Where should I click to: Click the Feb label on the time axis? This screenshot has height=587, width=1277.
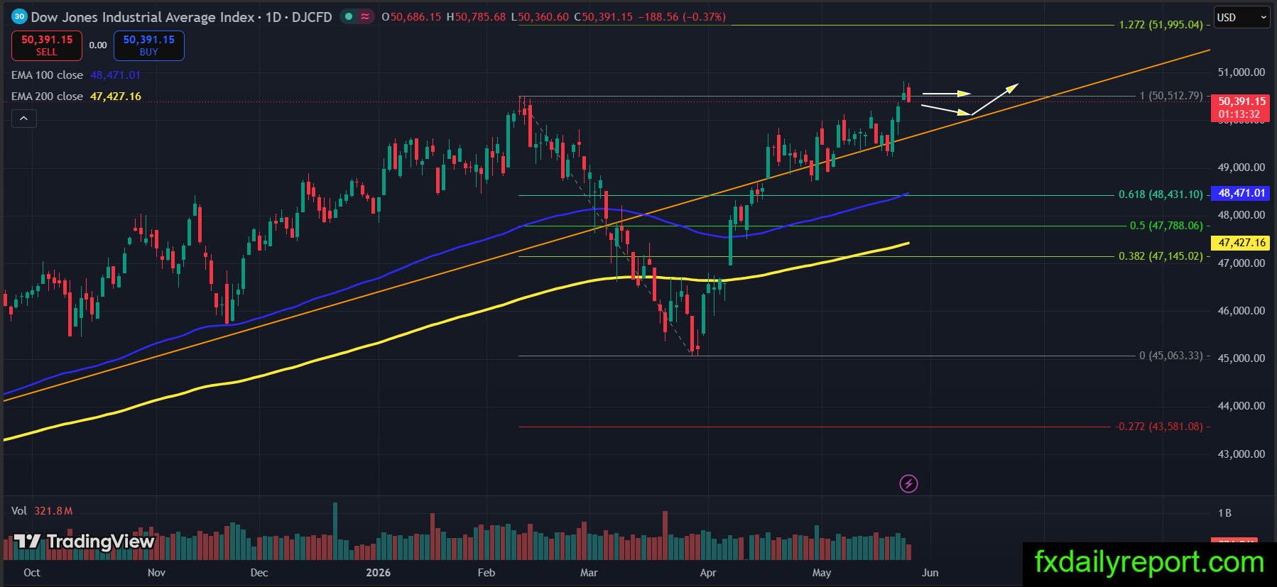pyautogui.click(x=487, y=573)
